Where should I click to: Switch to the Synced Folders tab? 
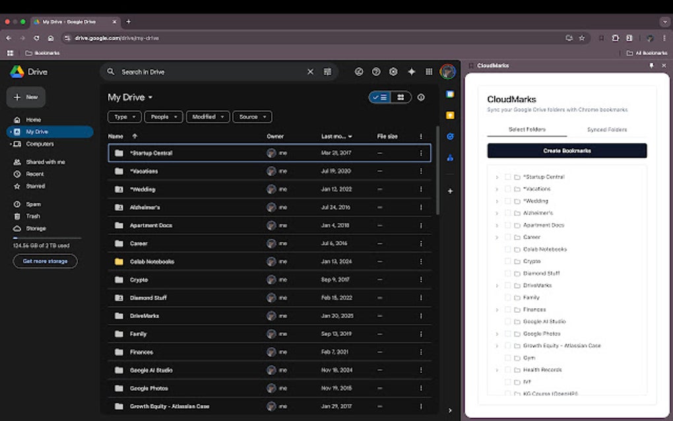click(606, 129)
